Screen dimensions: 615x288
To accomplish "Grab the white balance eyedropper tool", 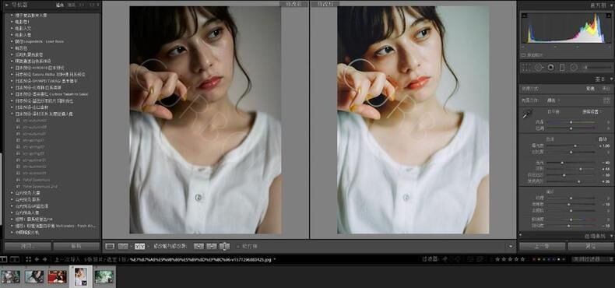I will coord(527,114).
